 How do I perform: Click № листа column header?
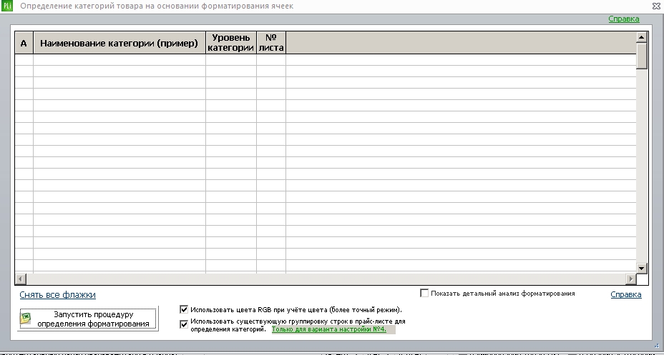[271, 43]
